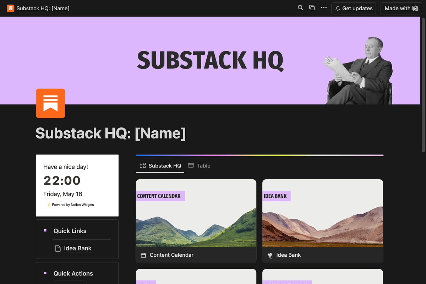
Task: Click the 22:00 clock widget time
Action: [62, 181]
